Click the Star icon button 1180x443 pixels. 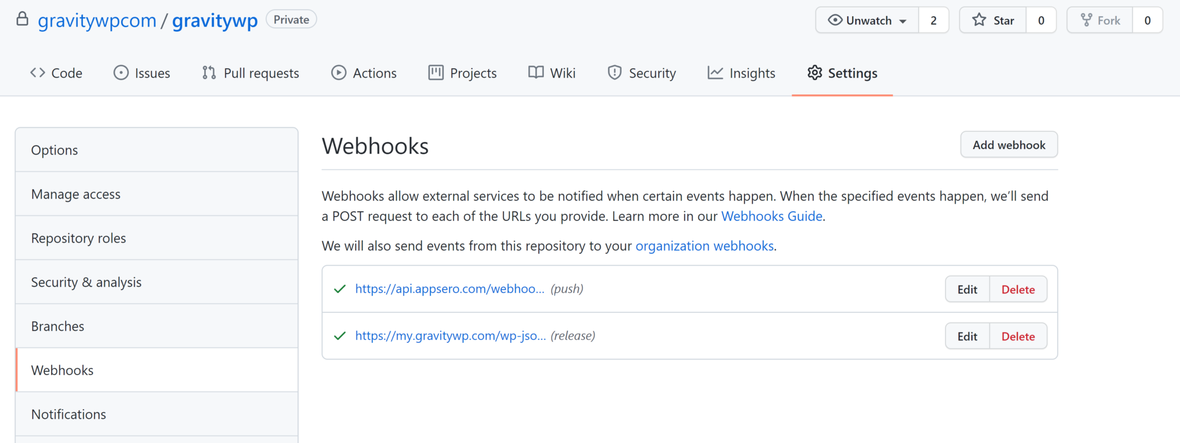(x=993, y=21)
